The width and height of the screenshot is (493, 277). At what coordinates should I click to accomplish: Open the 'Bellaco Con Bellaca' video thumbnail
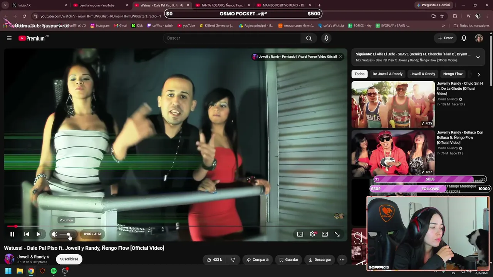pos(393,153)
